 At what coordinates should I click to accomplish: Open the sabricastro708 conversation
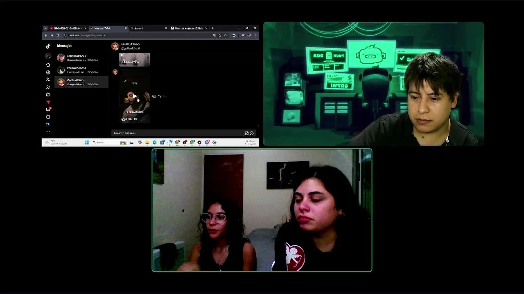(81, 58)
